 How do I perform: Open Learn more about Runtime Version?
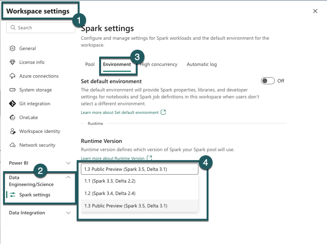tap(113, 158)
